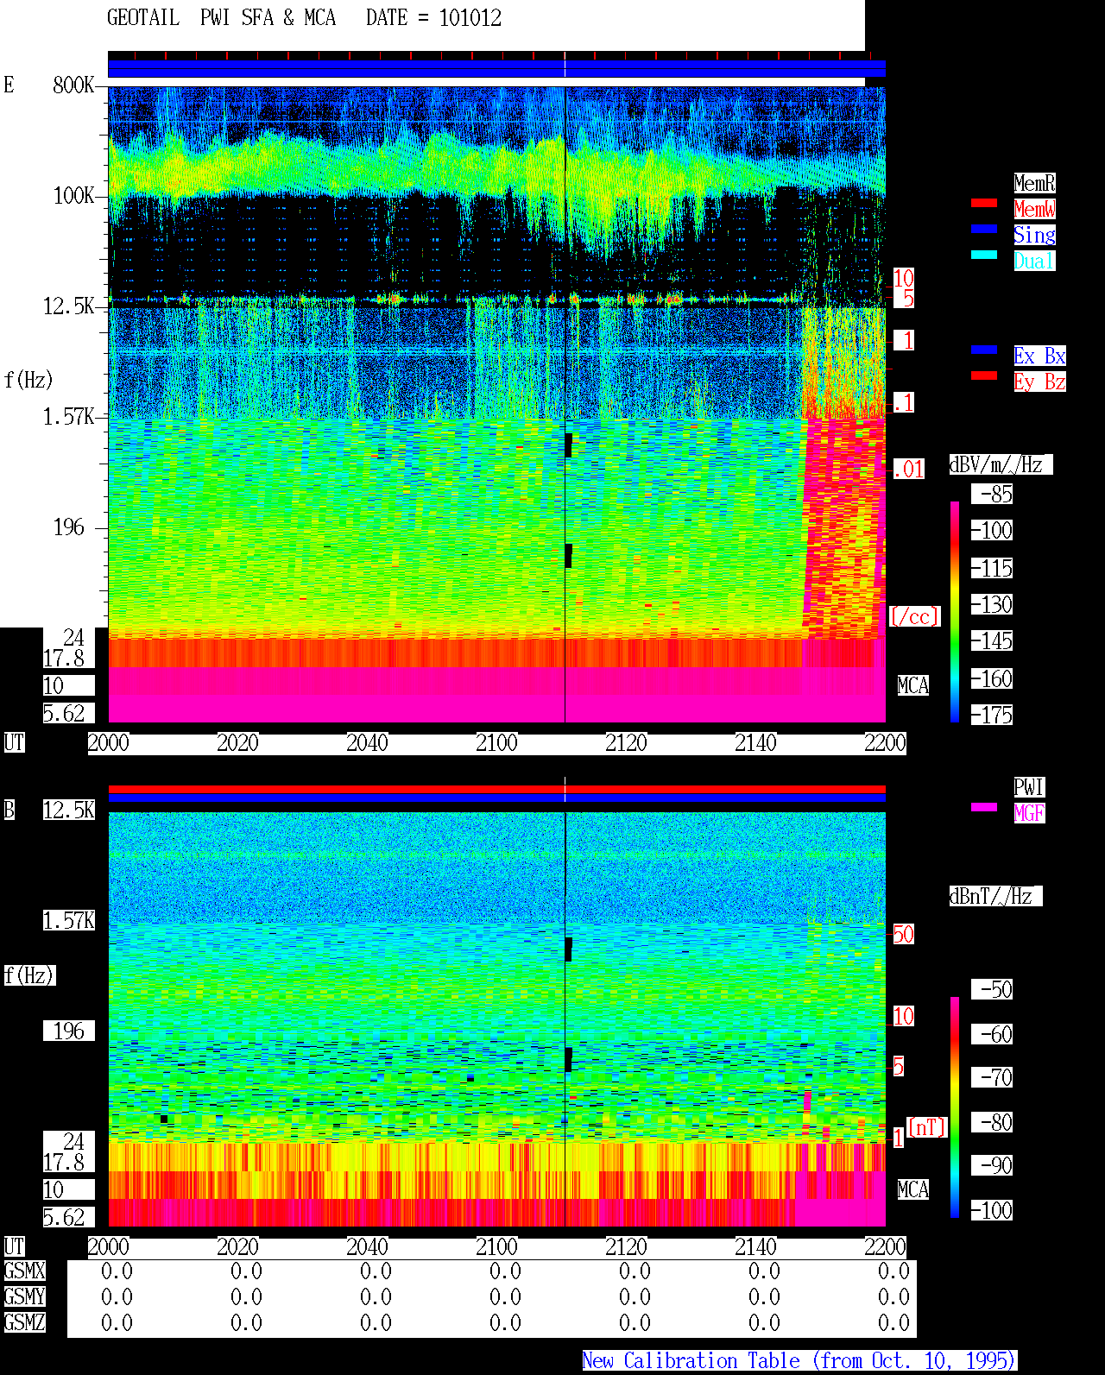Click the B panel '196' frequency label
This screenshot has height=1375, width=1105.
point(69,1031)
